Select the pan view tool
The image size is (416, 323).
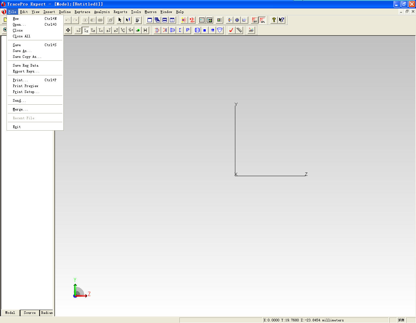[x=68, y=30]
